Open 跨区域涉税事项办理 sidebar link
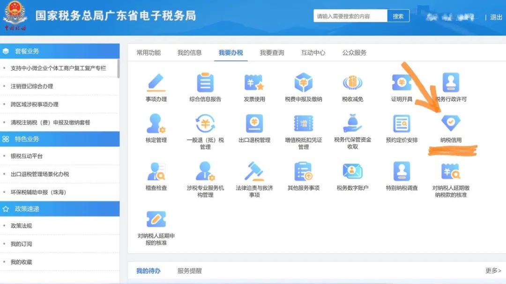Screen dimensions: 506x284 [x=35, y=104]
